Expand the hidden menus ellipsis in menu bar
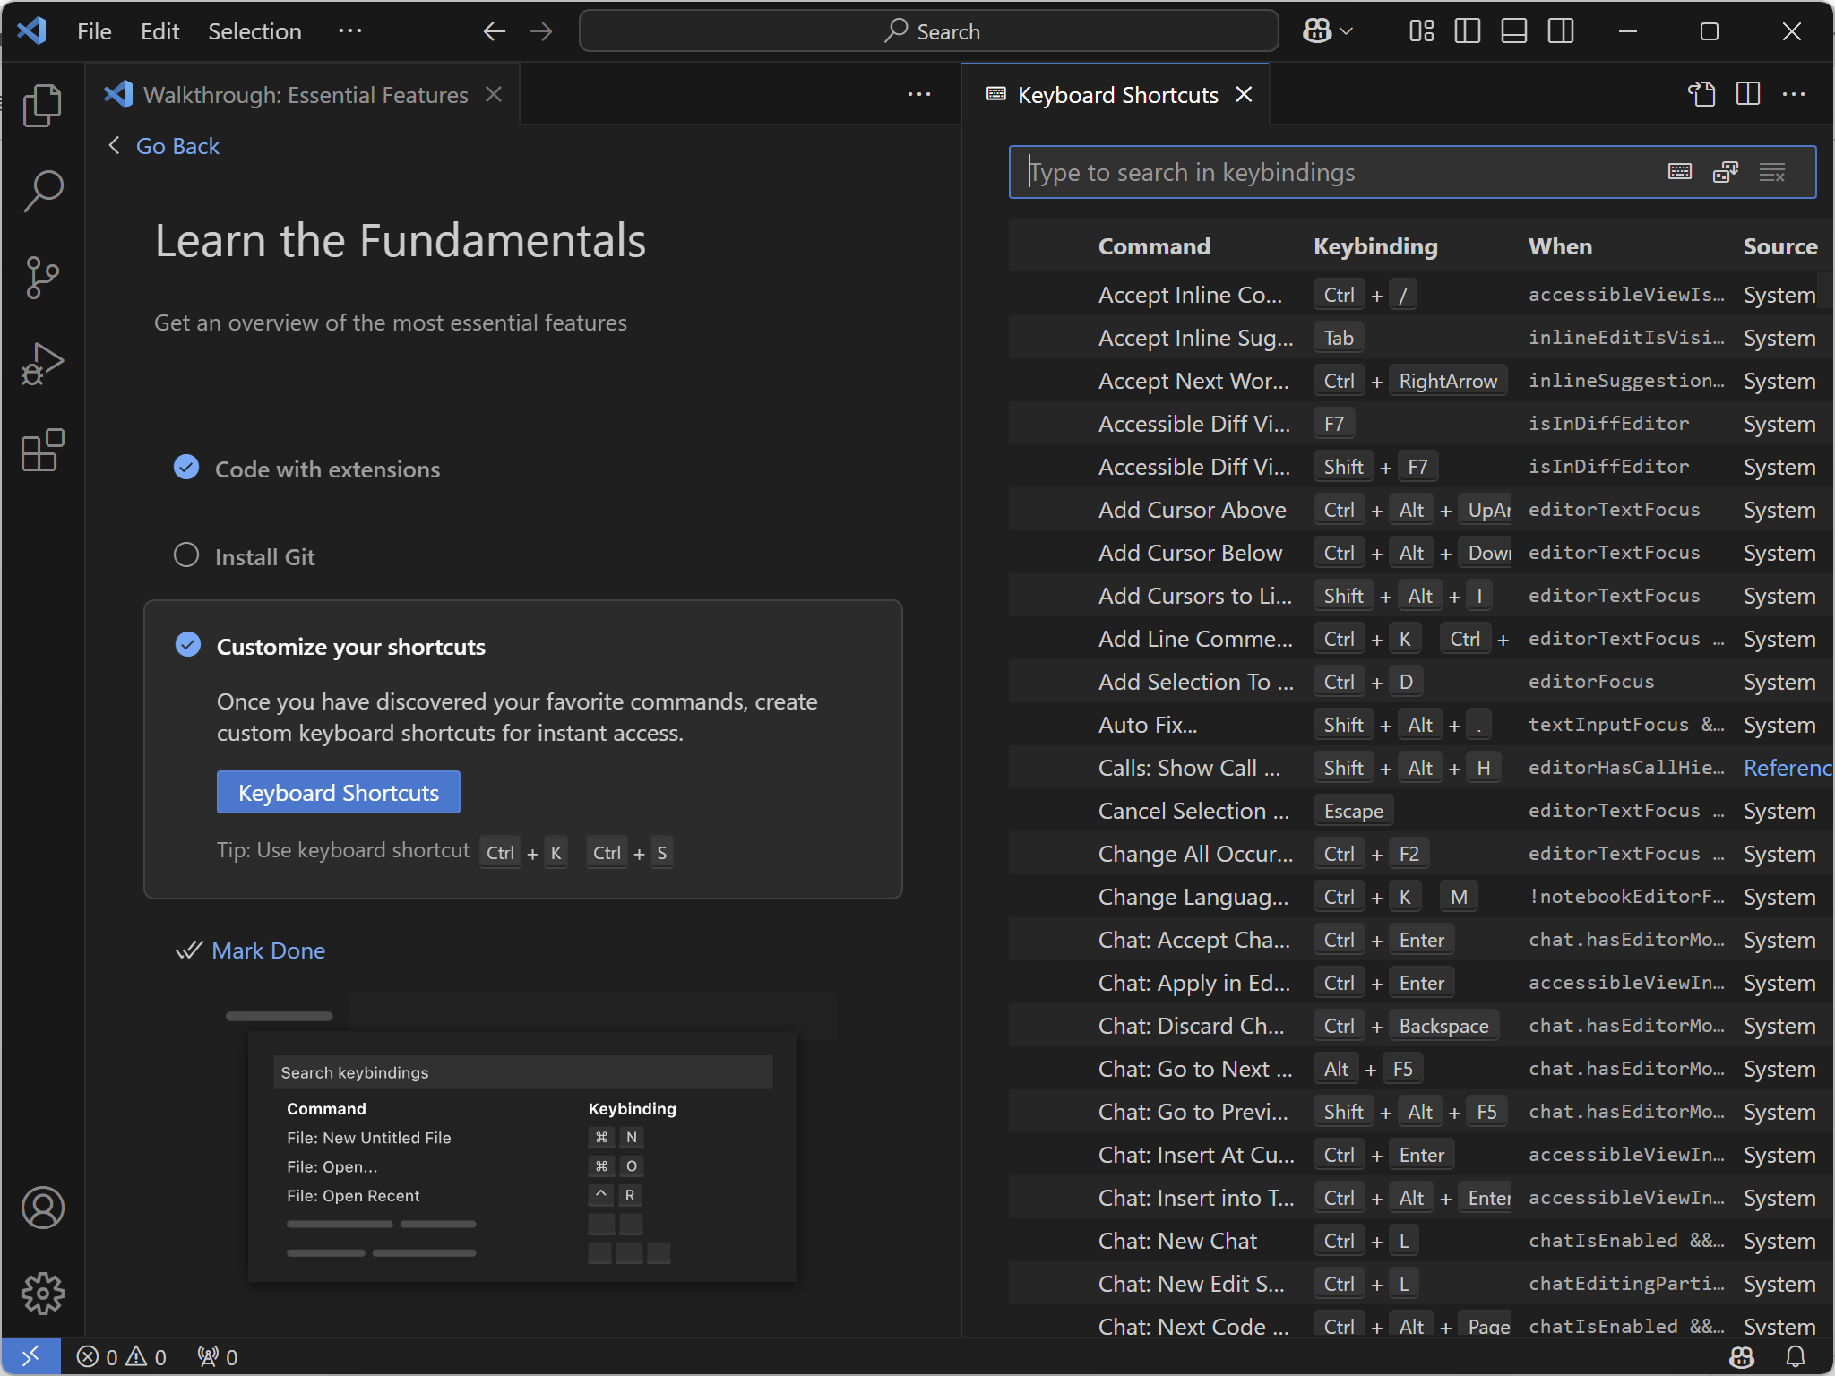The width and height of the screenshot is (1835, 1376). click(349, 31)
